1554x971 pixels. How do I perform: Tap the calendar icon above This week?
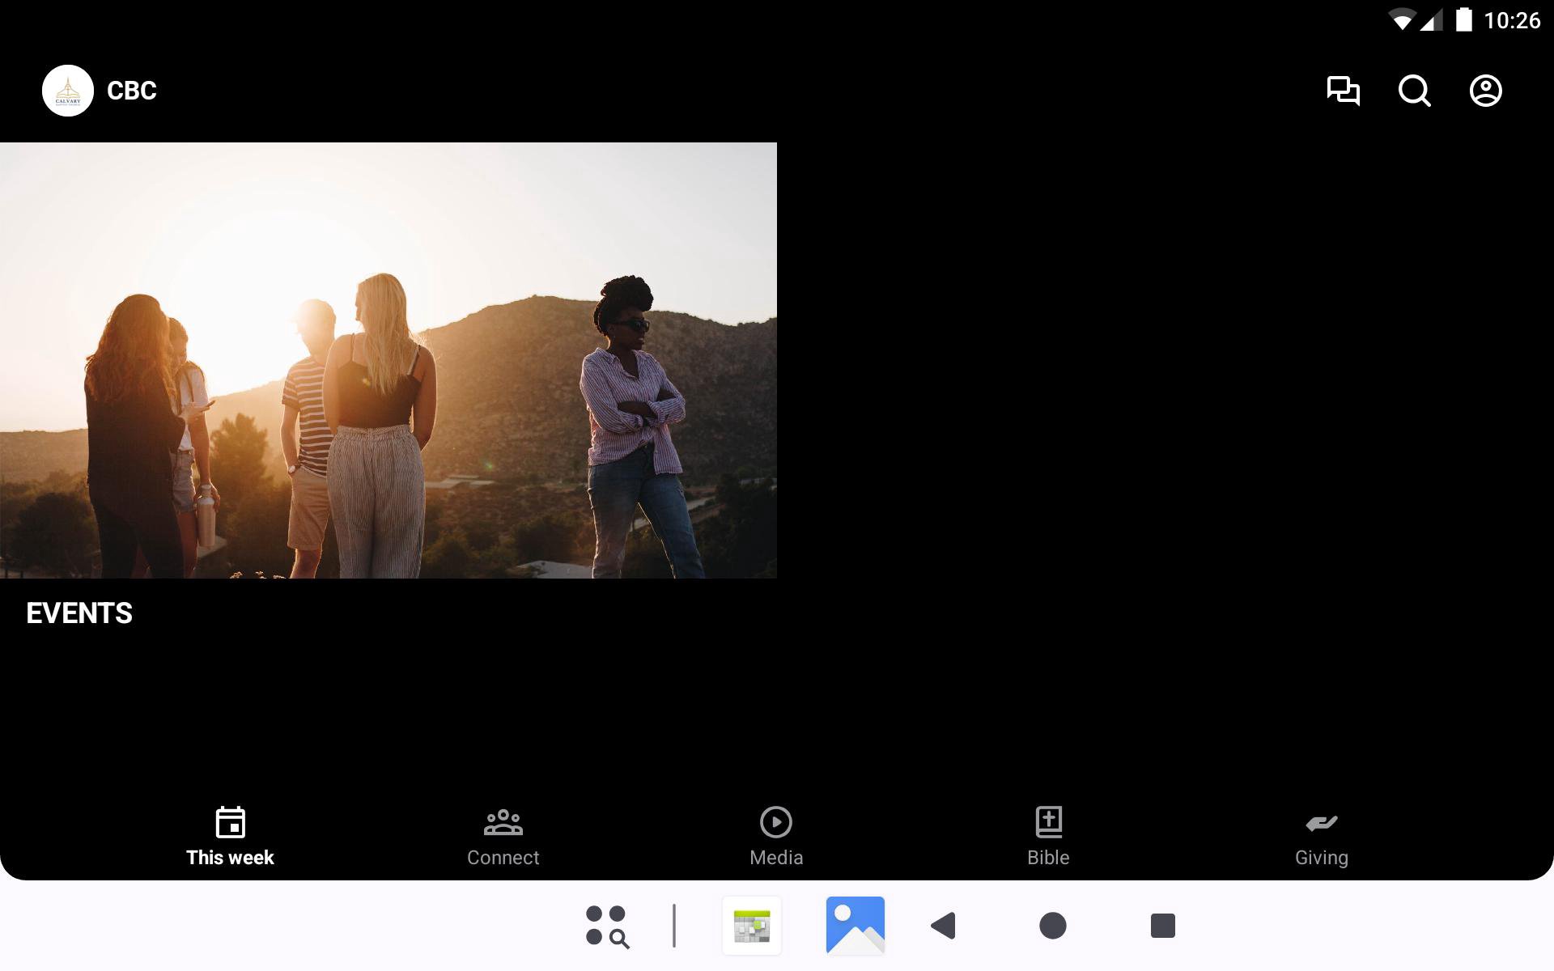pyautogui.click(x=230, y=822)
